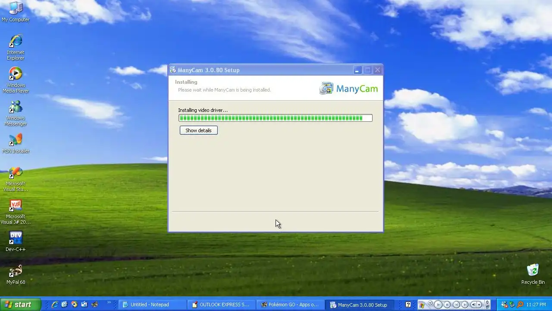Click the green installation progress bar
The width and height of the screenshot is (552, 311).
point(275,118)
